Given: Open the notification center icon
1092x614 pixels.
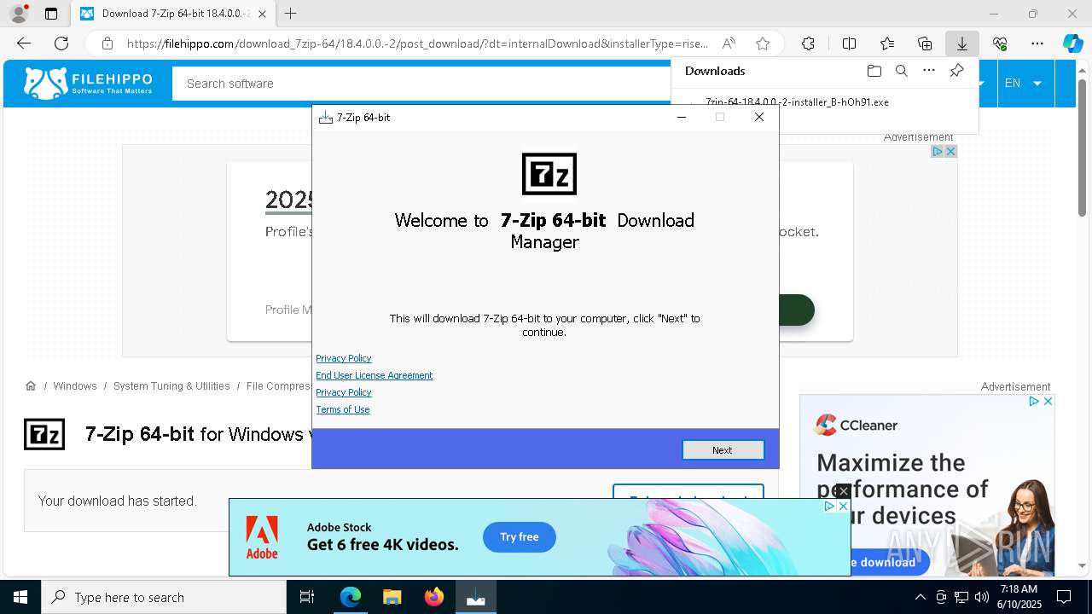Looking at the screenshot, I should 1064,597.
